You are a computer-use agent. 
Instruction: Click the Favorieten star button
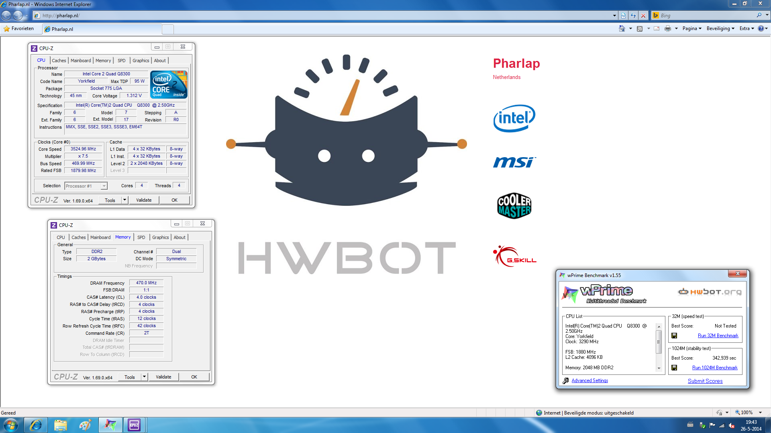coord(19,28)
